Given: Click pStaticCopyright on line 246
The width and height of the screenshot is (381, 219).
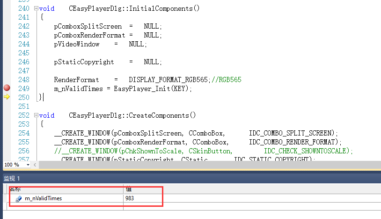Looking at the screenshot, I should tap(84, 62).
